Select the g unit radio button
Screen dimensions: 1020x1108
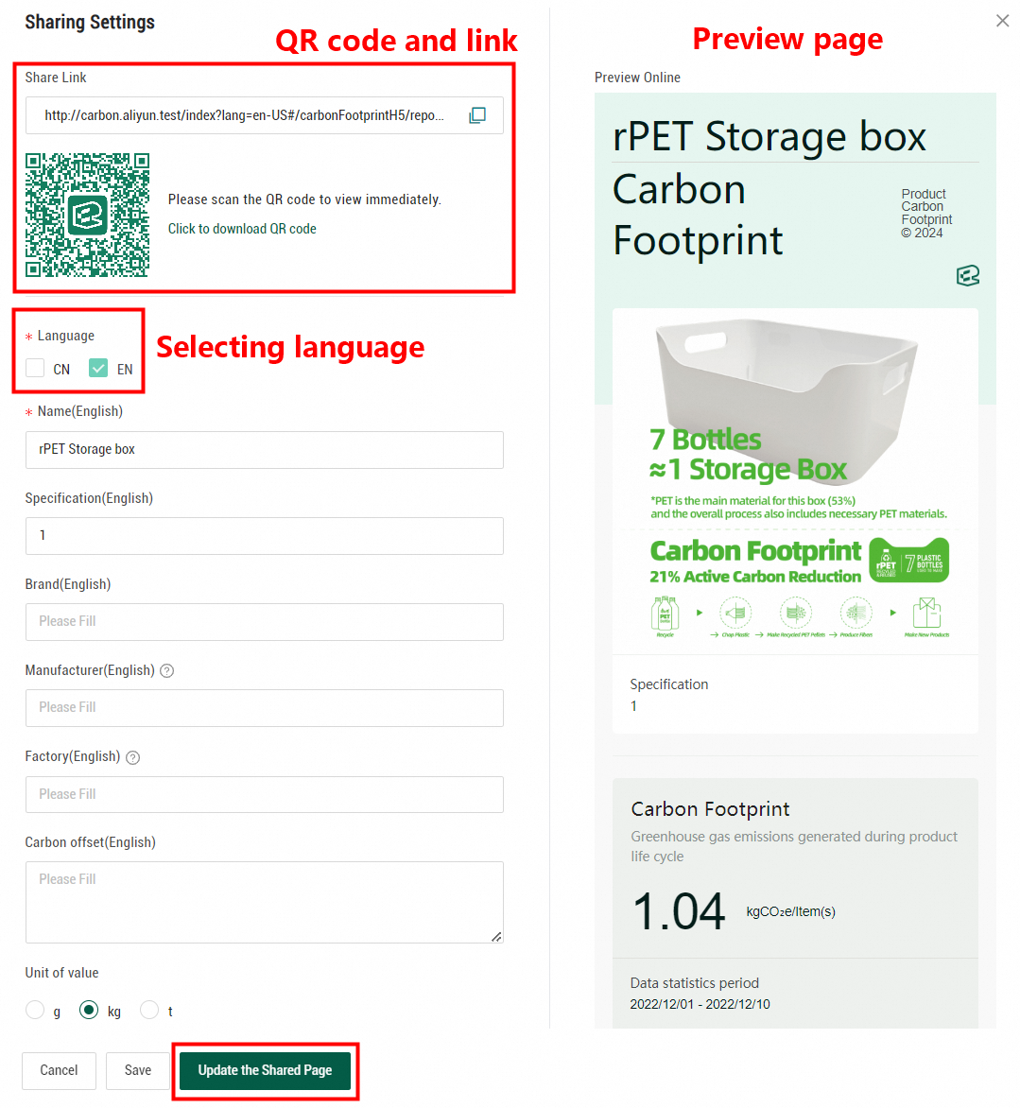coord(35,1011)
